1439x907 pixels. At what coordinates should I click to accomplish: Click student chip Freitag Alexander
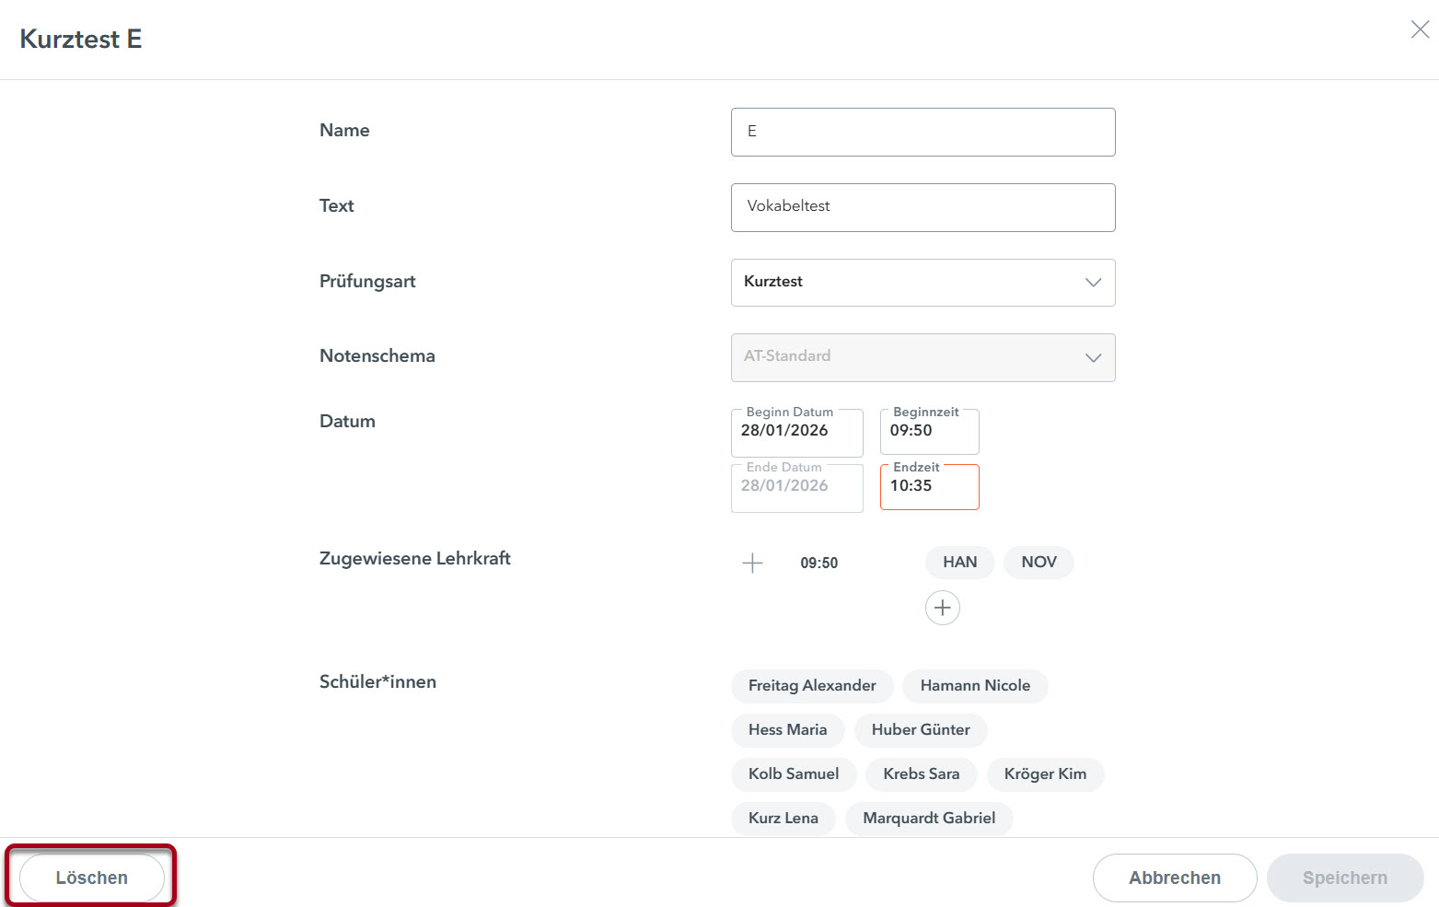coord(812,686)
